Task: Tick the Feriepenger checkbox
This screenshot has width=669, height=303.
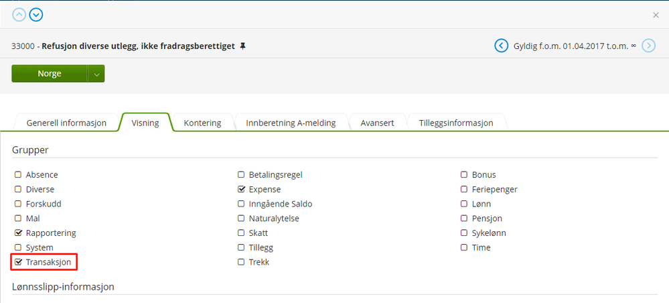Action: [464, 189]
